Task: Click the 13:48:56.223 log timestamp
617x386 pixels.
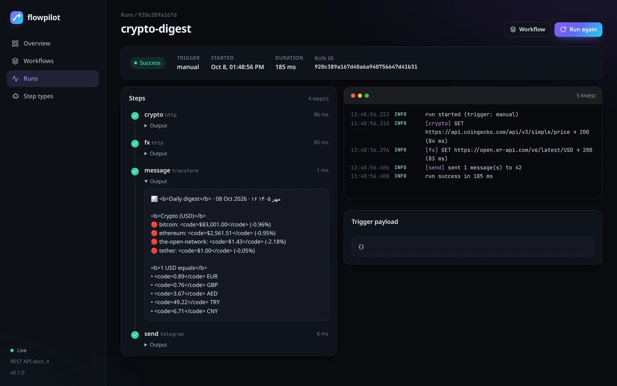Action: pyautogui.click(x=370, y=115)
